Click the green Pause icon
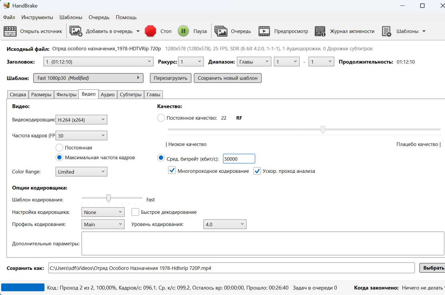The width and height of the screenshot is (445, 295). coord(183,31)
